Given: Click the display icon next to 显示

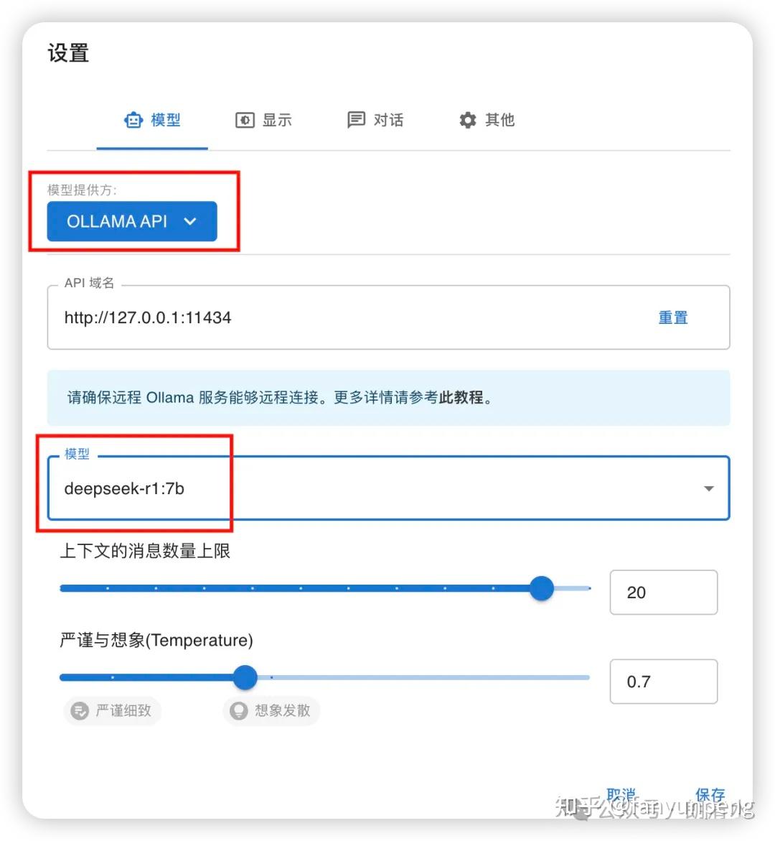Looking at the screenshot, I should coord(245,120).
